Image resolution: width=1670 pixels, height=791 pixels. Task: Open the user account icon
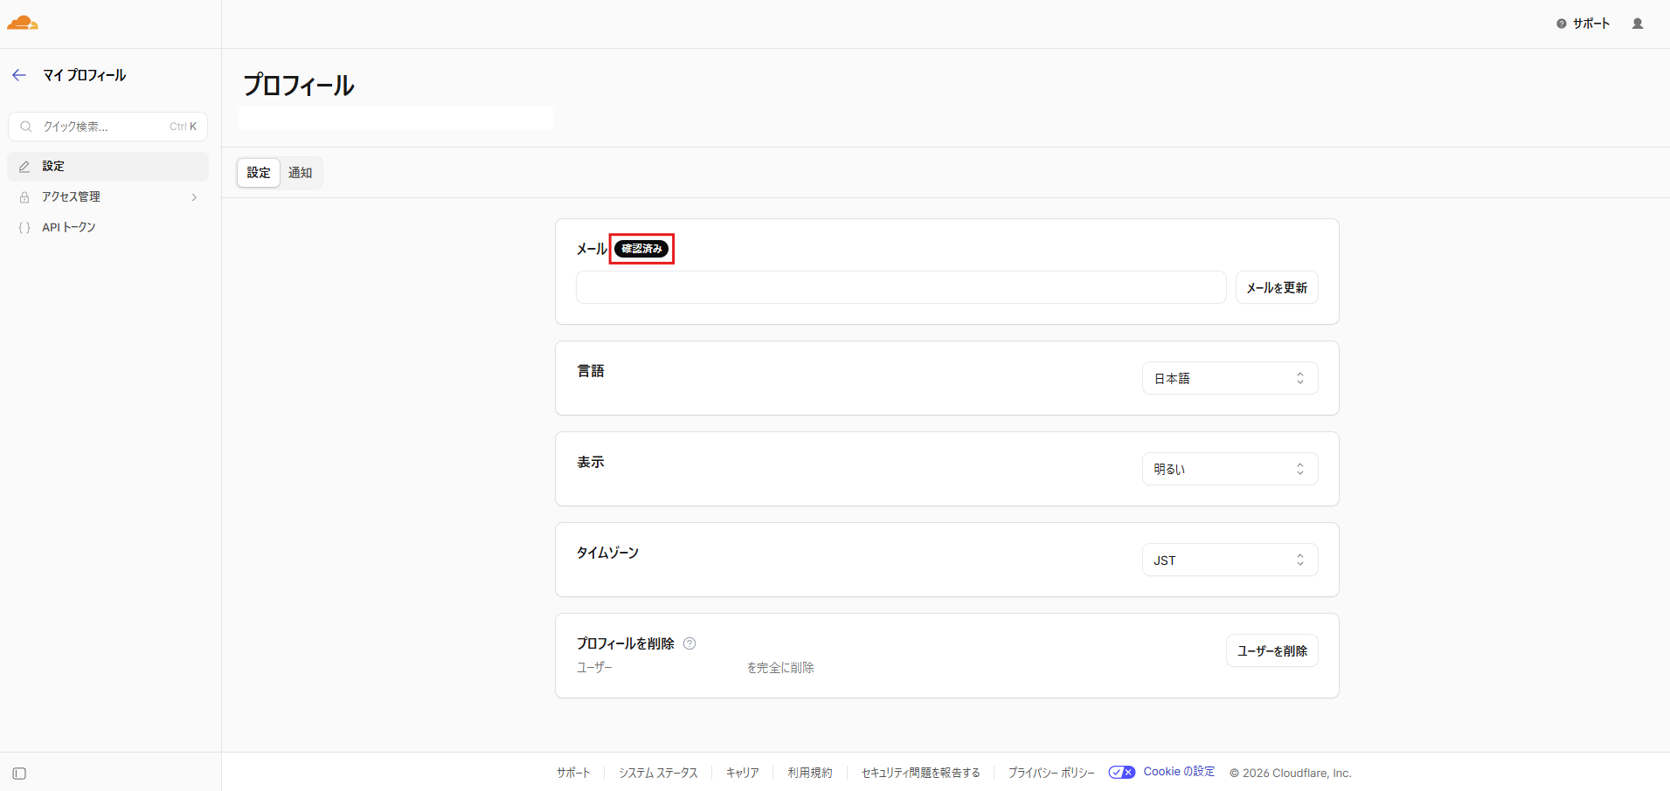click(1637, 24)
